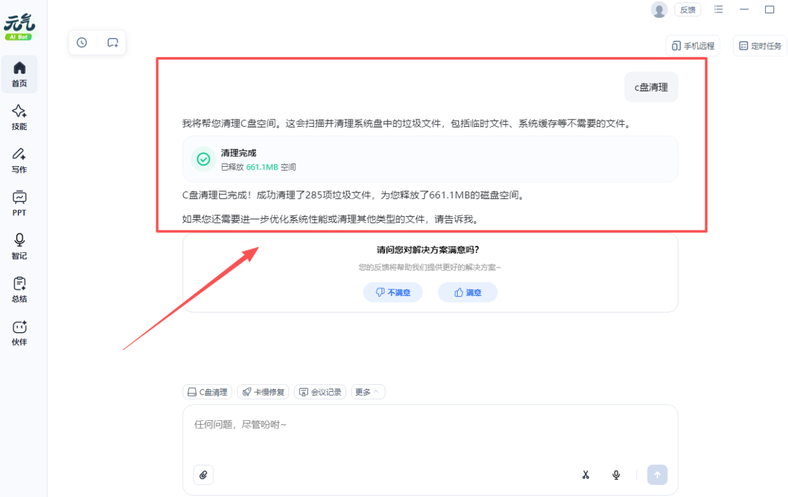Open the chat history clock icon

(81, 43)
